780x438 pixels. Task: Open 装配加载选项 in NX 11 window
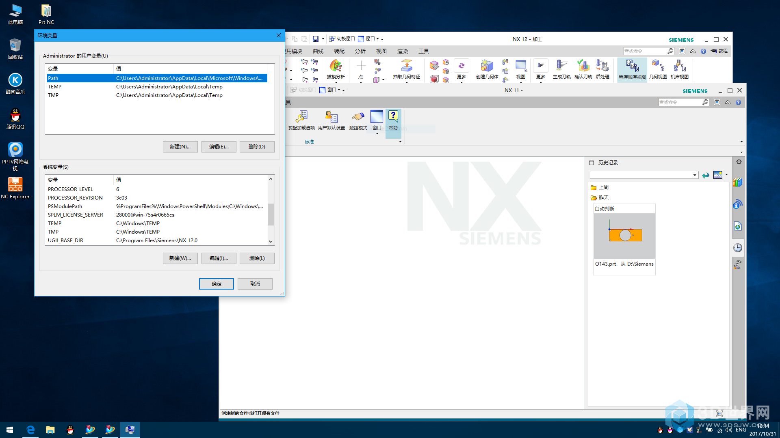(x=301, y=120)
